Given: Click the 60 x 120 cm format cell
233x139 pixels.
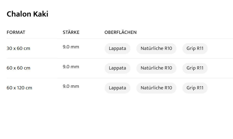Looking at the screenshot, I should click(x=19, y=88).
